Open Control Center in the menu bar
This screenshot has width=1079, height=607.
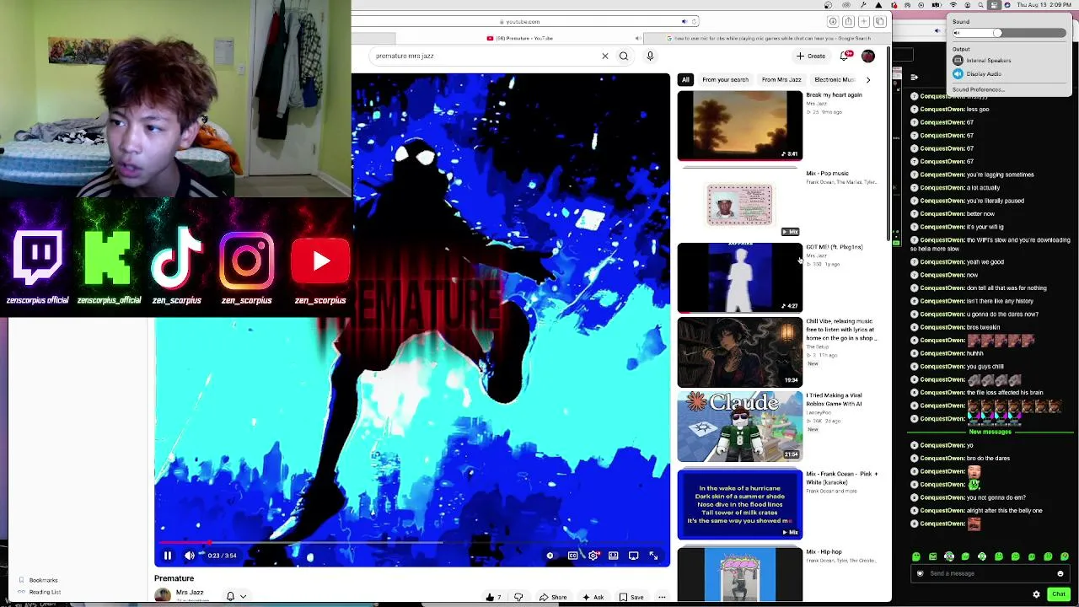995,5
